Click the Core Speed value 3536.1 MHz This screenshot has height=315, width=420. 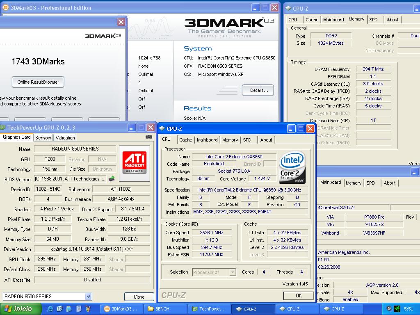(x=211, y=233)
